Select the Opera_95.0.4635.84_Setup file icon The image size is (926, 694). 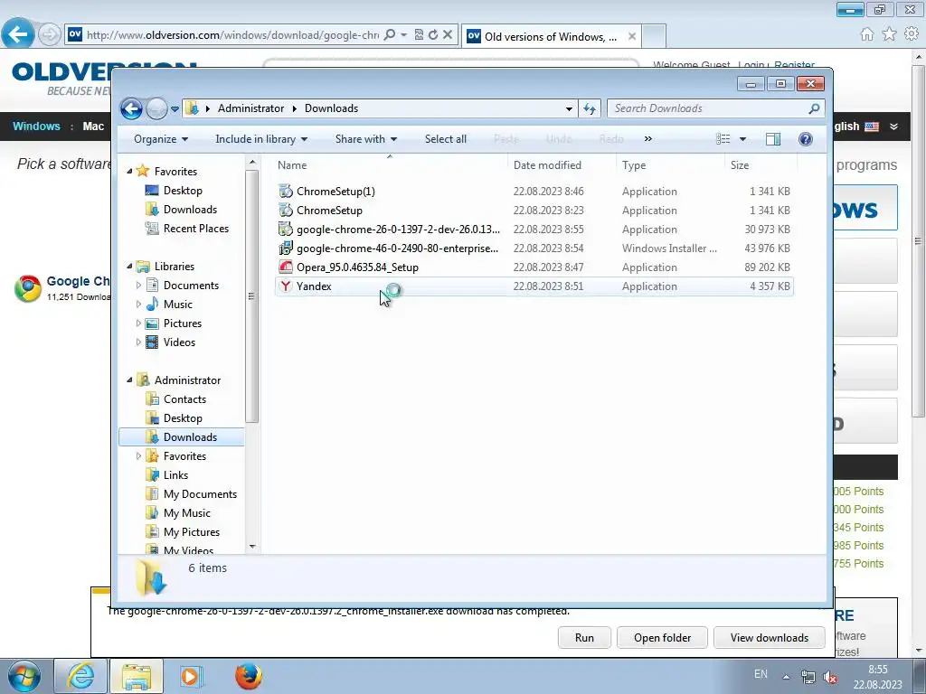coord(286,267)
